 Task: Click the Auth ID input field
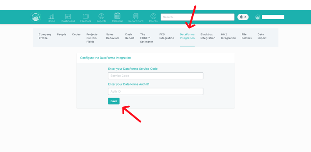[x=155, y=91]
